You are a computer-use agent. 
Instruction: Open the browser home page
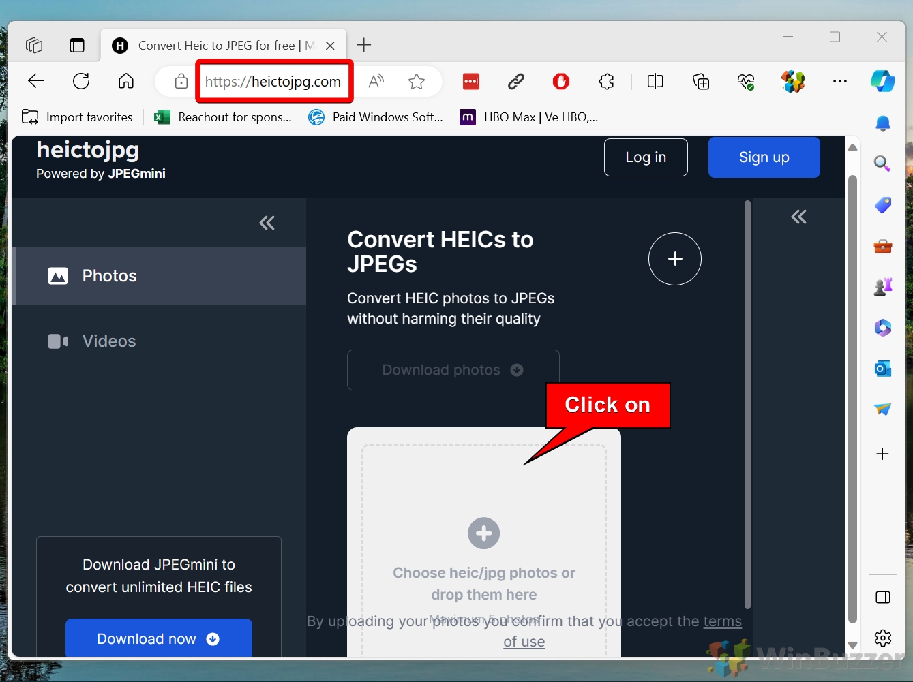[126, 82]
